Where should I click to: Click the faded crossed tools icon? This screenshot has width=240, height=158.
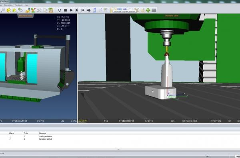[137, 10]
